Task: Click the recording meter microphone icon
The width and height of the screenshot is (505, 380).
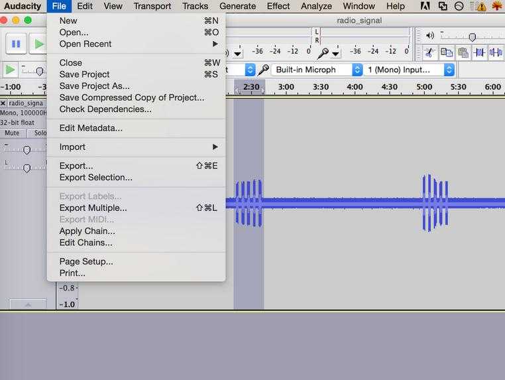Action: click(322, 53)
